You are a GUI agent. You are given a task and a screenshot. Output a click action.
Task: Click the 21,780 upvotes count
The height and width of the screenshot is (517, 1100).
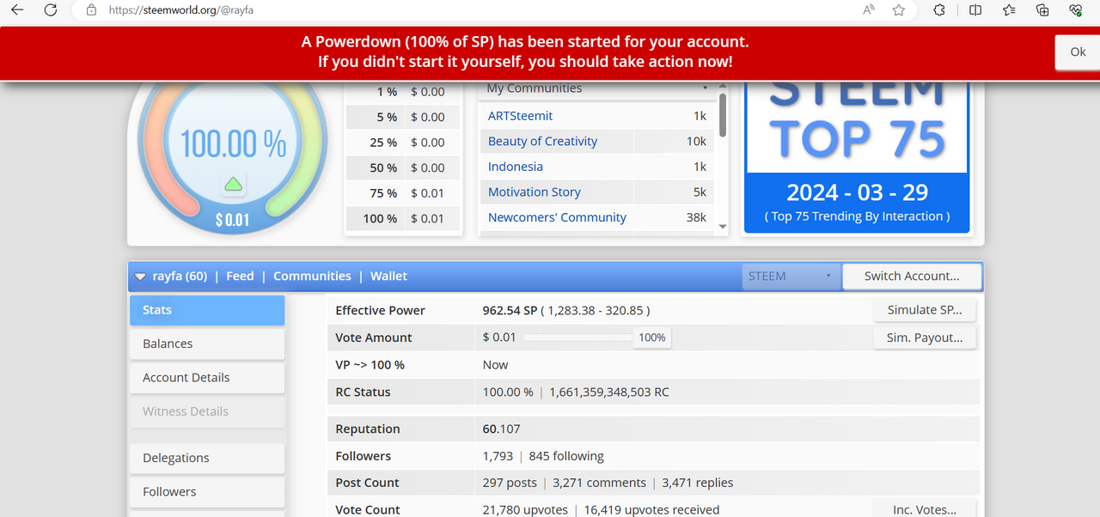coord(525,509)
